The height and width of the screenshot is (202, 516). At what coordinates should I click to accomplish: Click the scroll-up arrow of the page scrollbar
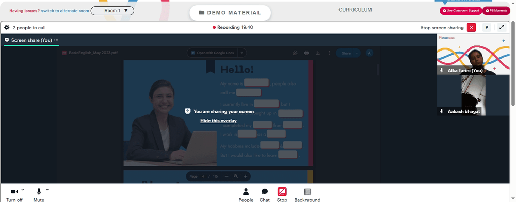tap(513, 3)
